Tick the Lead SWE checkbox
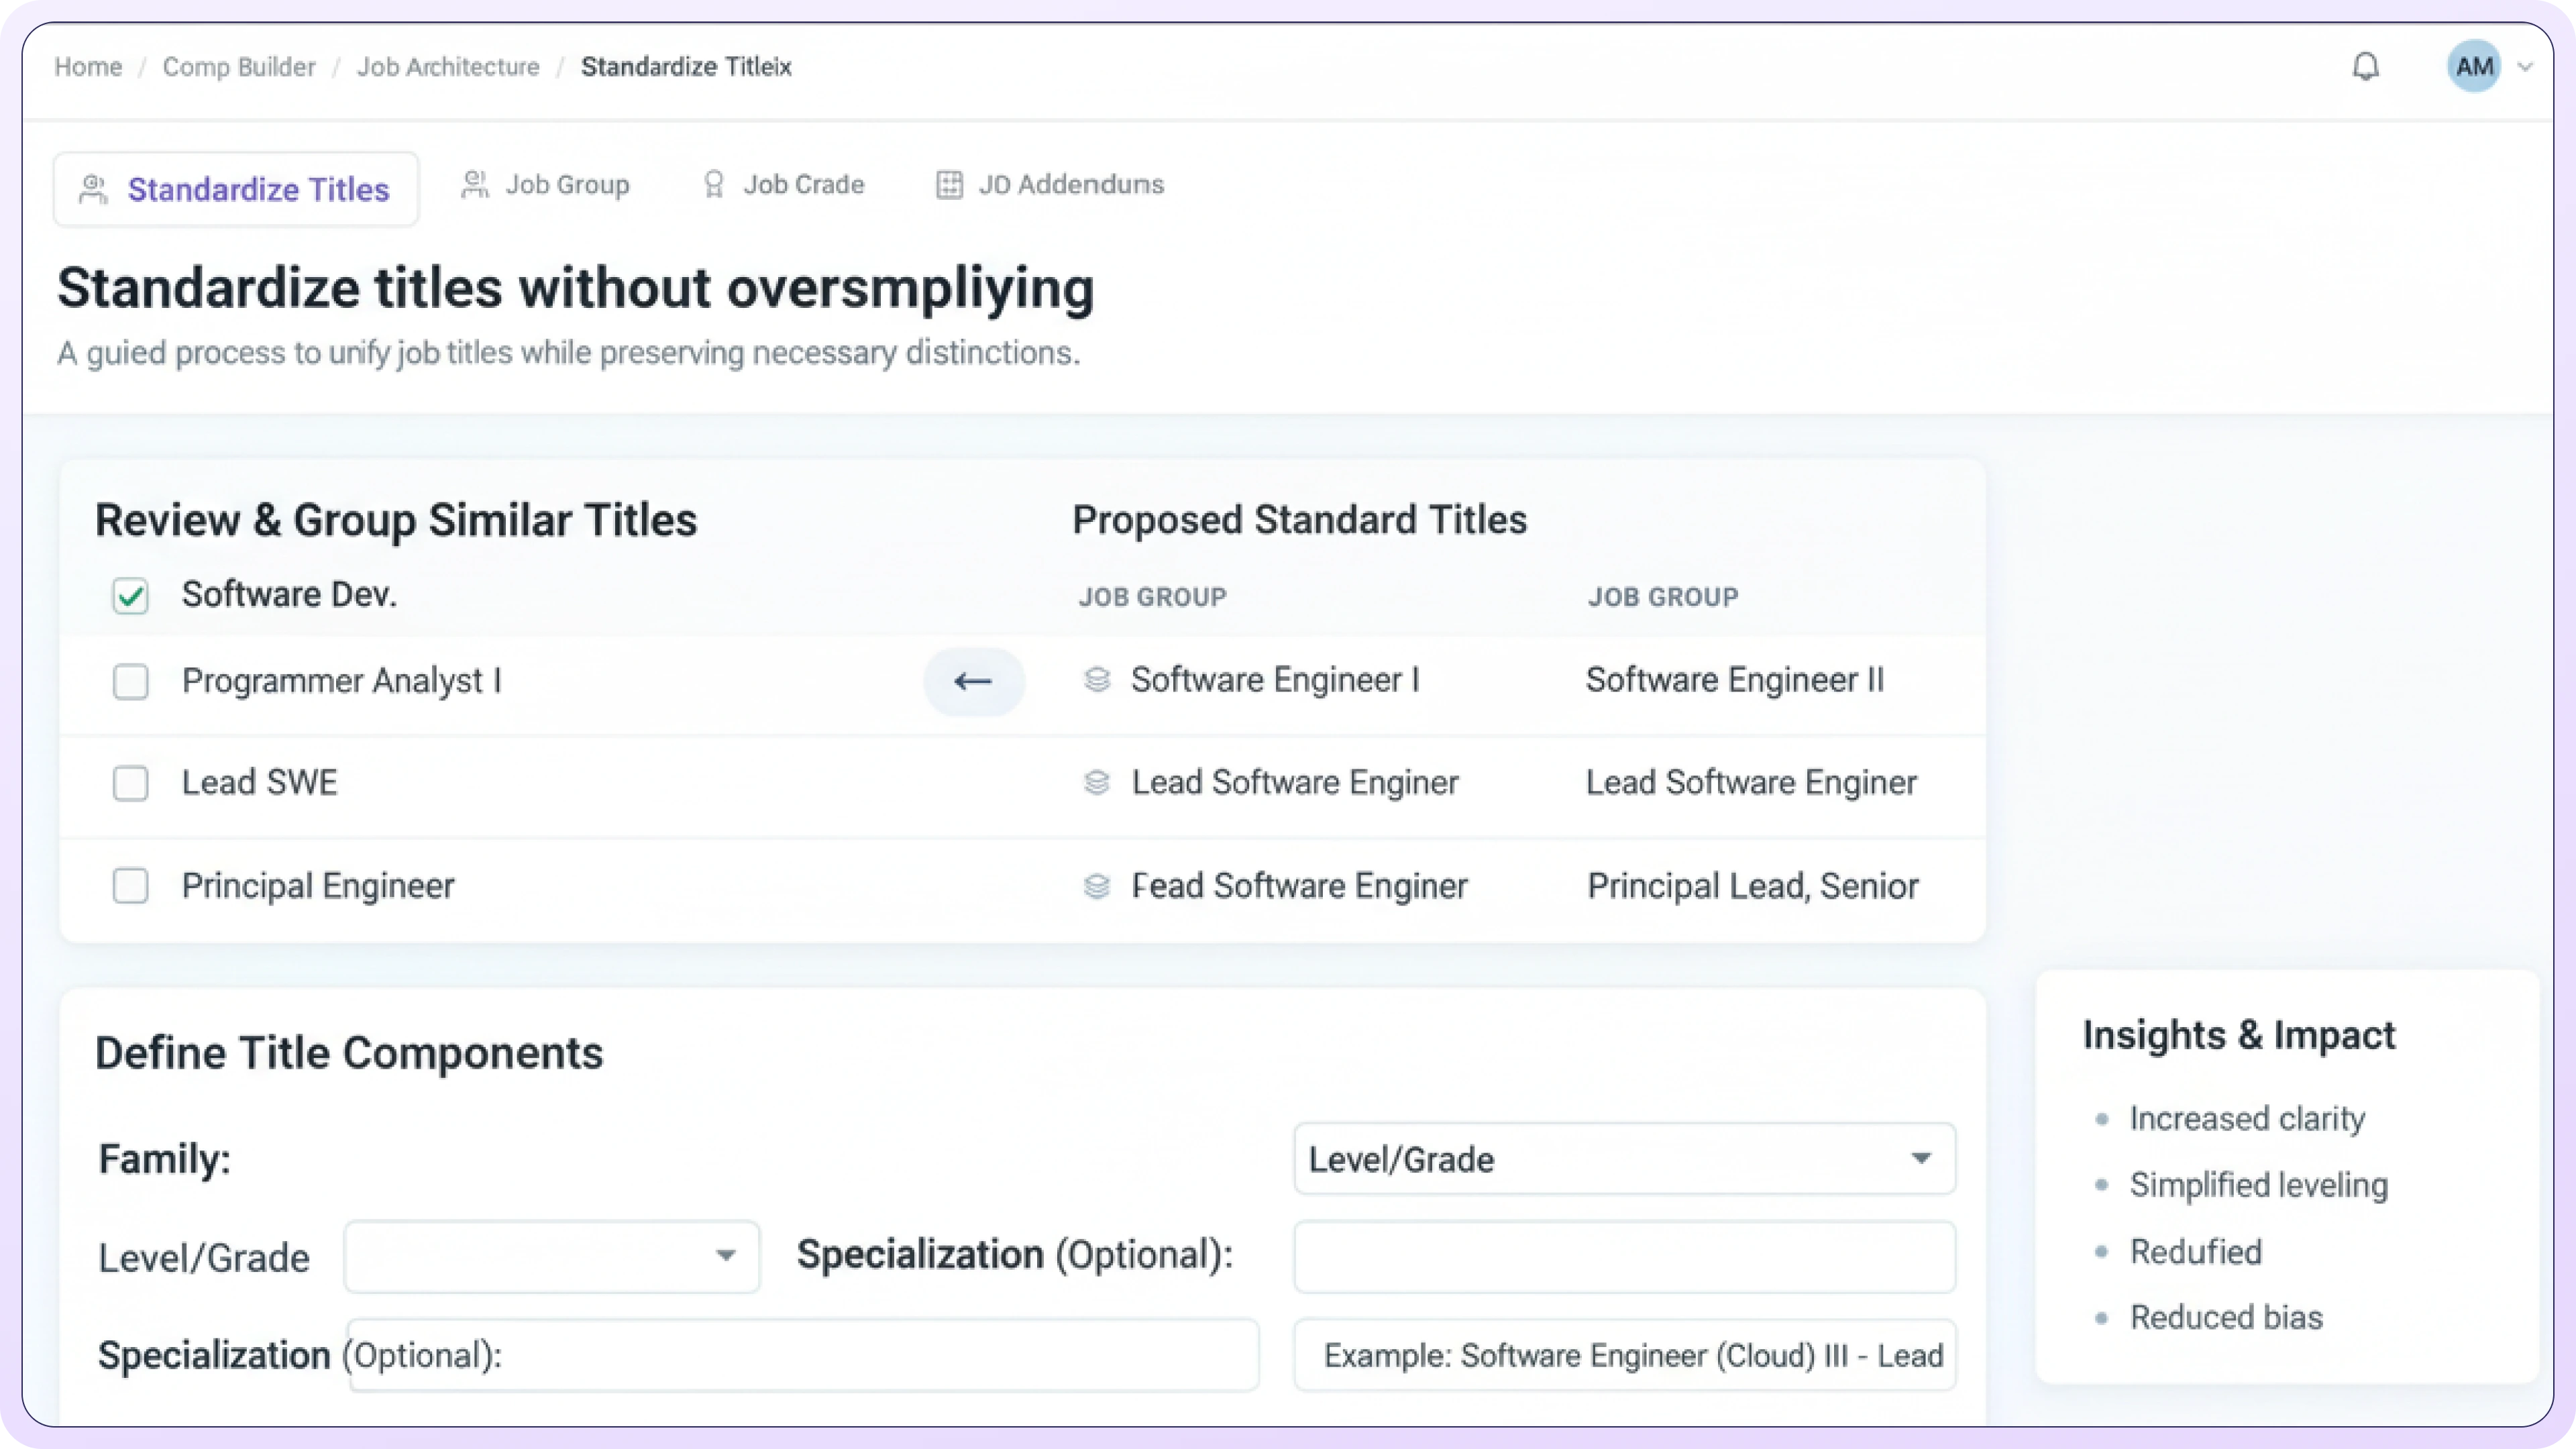The width and height of the screenshot is (2576, 1449). pos(131,784)
